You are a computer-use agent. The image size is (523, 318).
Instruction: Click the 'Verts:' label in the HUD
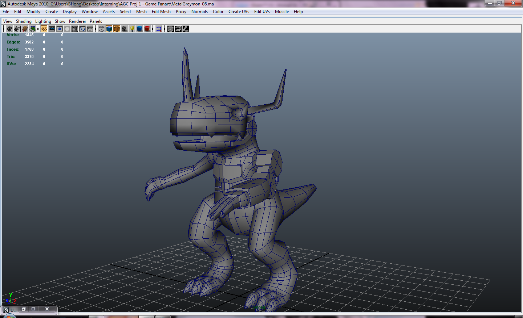(x=13, y=35)
